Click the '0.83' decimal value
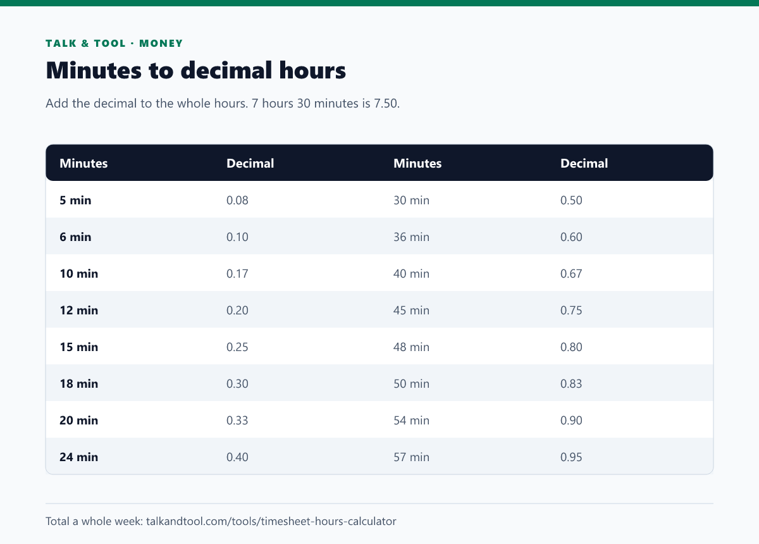759x544 pixels. [572, 384]
